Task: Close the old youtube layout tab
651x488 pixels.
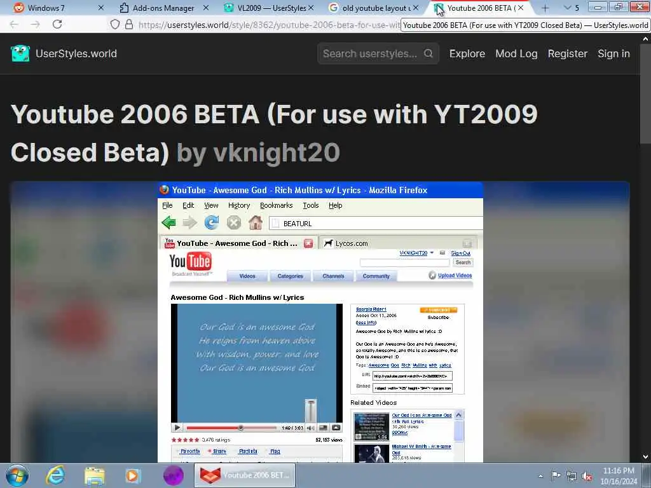Action: (416, 8)
